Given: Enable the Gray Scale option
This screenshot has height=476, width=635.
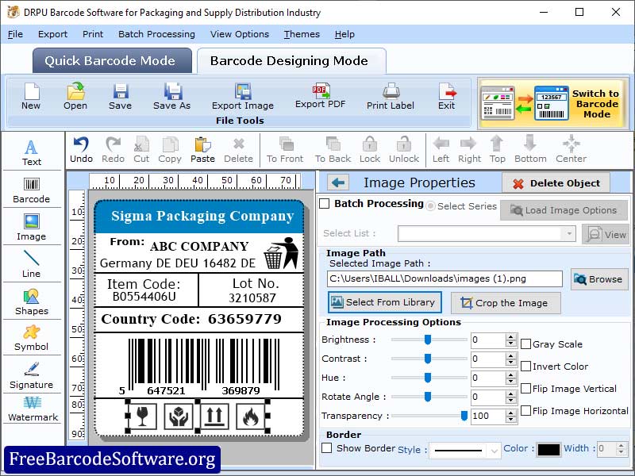Looking at the screenshot, I should coord(525,344).
